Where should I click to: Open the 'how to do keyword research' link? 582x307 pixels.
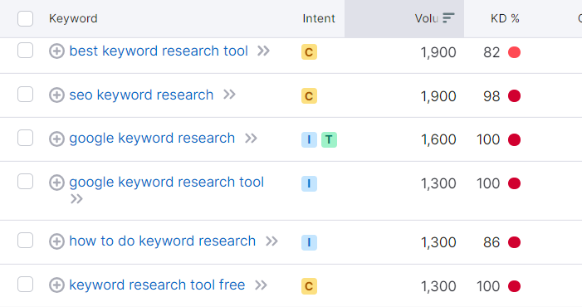163,241
